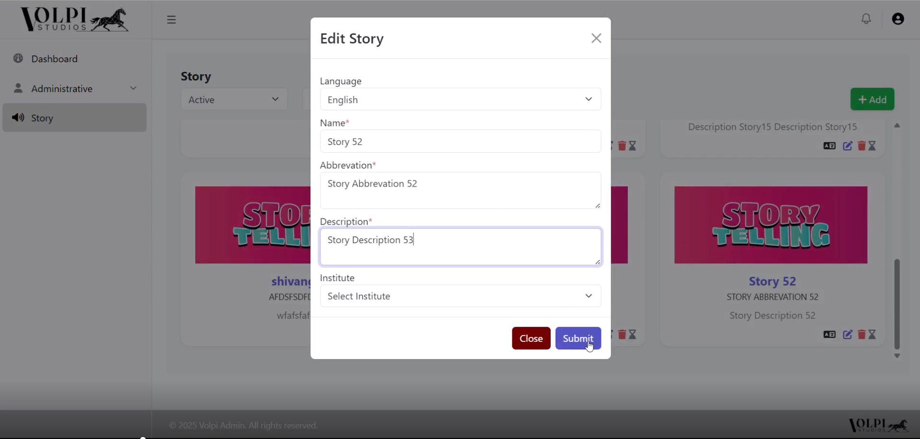Click translate language icon on Story 52 card
The image size is (920, 439).
pyautogui.click(x=829, y=335)
